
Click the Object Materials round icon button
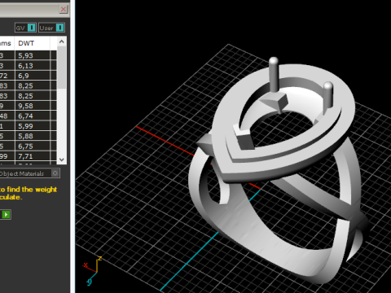click(55, 173)
